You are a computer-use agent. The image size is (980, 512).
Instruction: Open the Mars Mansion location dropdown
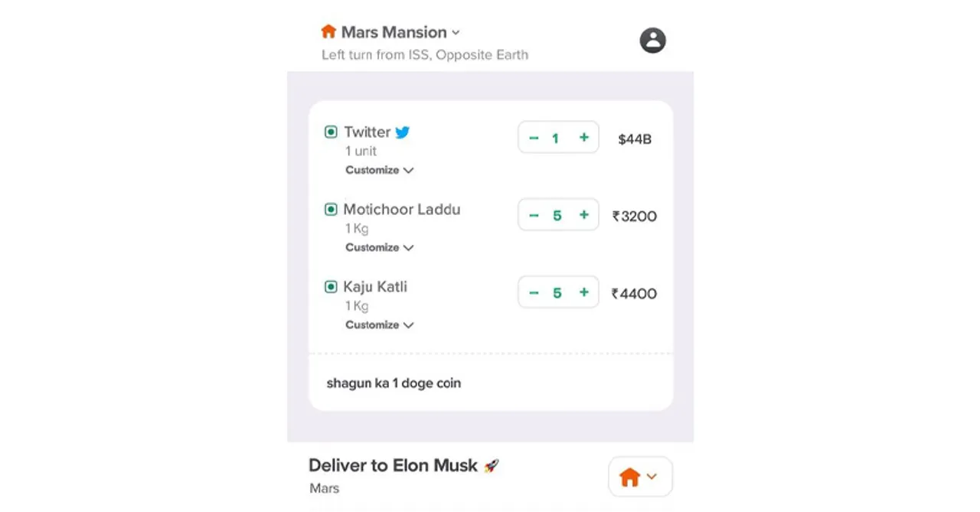pos(456,32)
